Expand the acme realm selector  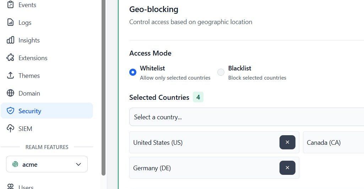(x=47, y=164)
